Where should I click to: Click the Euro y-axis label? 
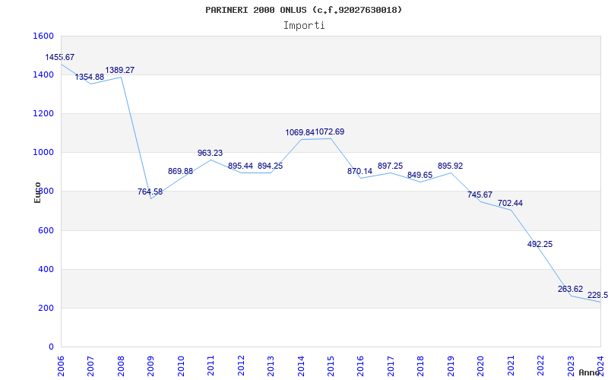pyautogui.click(x=37, y=192)
